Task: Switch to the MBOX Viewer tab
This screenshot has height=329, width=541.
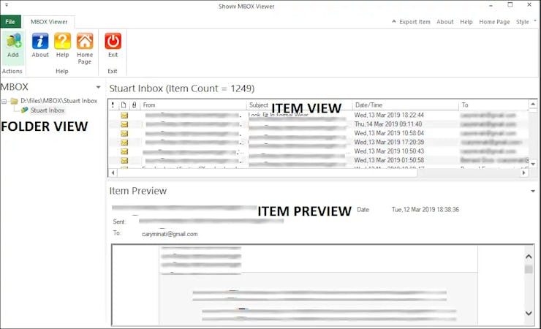Action: (x=49, y=22)
